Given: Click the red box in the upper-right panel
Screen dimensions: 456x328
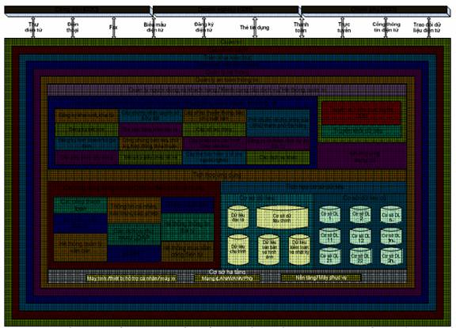Looking at the screenshot, I should click(x=361, y=112).
